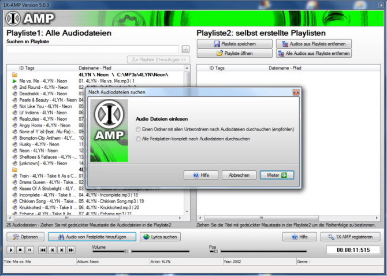The width and height of the screenshot is (387, 276).
Task: Click the folder icon for 4LYN \ Neon
Action: [15, 74]
